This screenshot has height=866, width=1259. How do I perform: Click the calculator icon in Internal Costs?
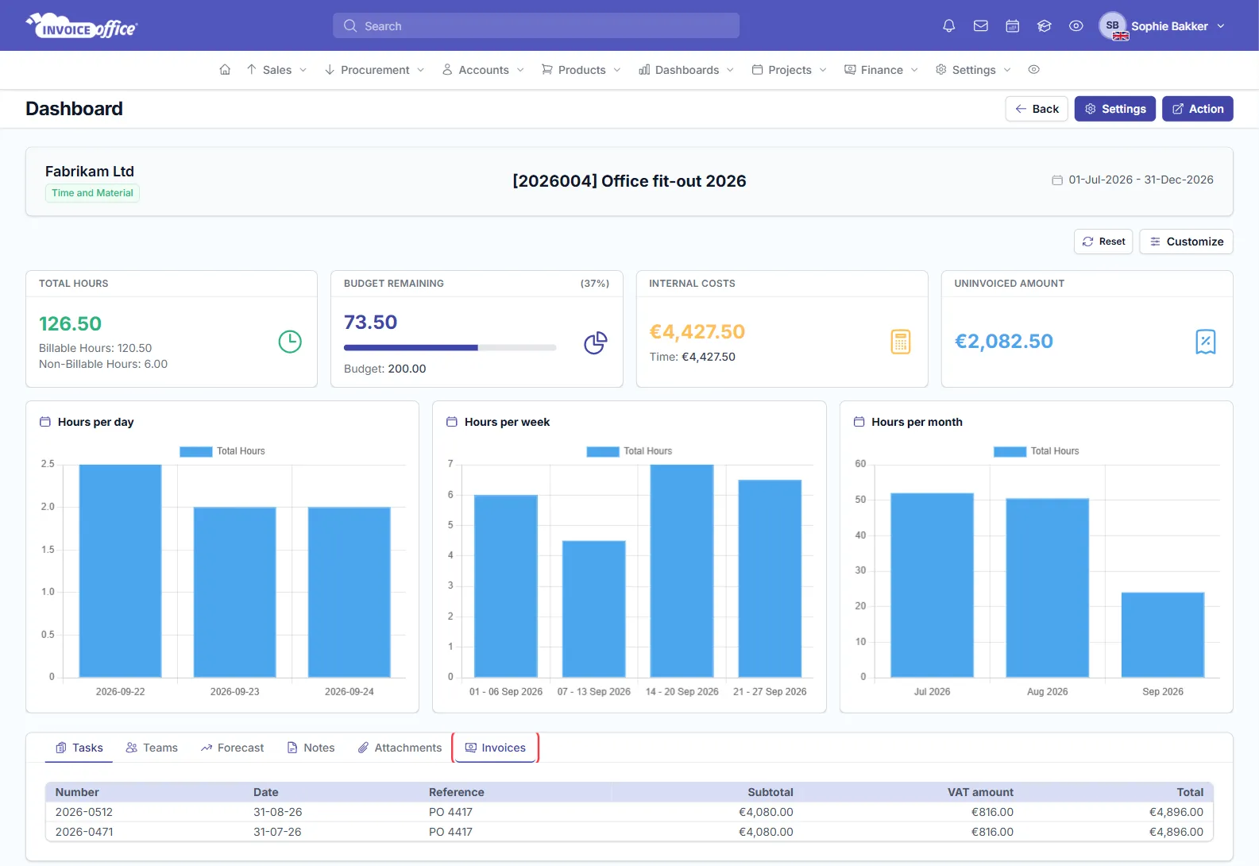click(x=901, y=342)
